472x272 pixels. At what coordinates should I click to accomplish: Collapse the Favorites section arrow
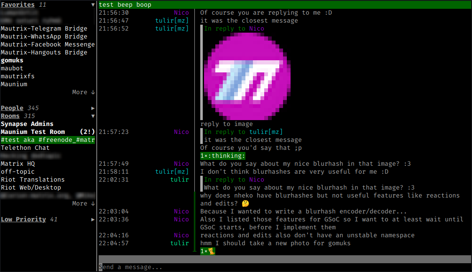(x=93, y=5)
